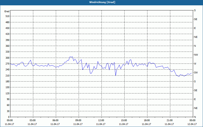
Task: Pick the 30 y-axis value
Action: click(8, 111)
